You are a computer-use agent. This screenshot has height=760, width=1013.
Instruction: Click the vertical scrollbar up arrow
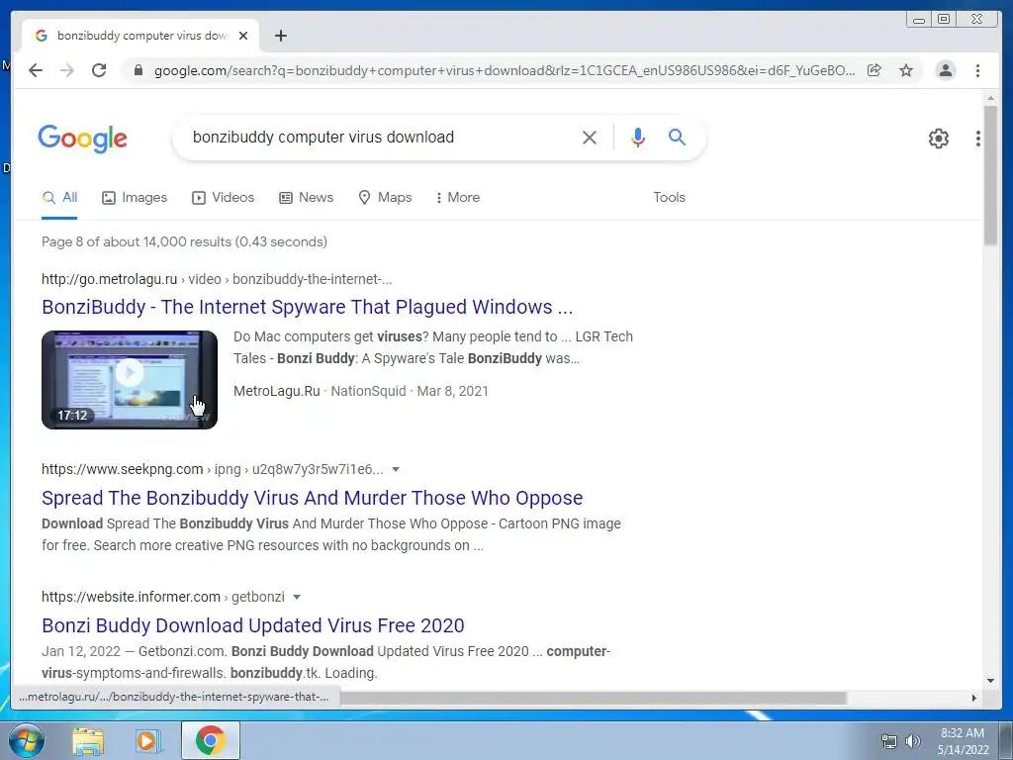tap(990, 98)
